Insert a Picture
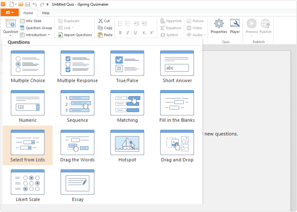Image resolution: width=297 pixels, height=212 pixels. coord(195,21)
